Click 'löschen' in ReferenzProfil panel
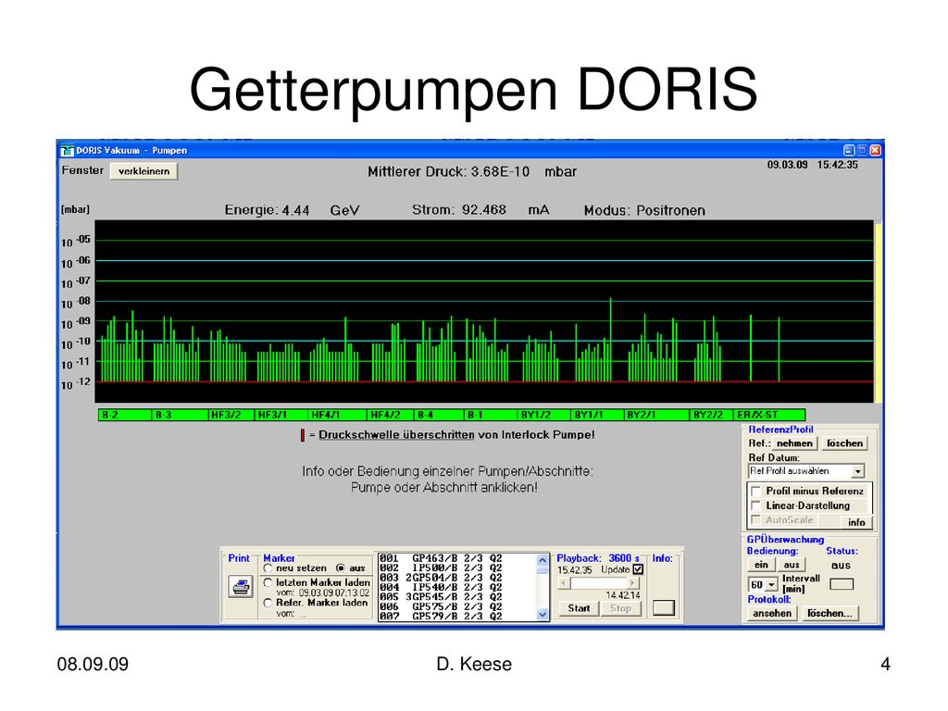 pyautogui.click(x=844, y=443)
